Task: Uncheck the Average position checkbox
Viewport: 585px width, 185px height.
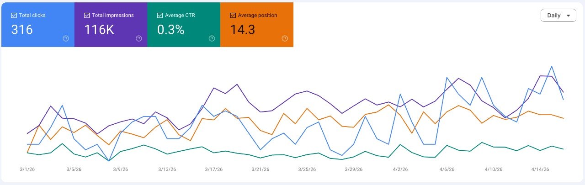Action: click(x=233, y=15)
